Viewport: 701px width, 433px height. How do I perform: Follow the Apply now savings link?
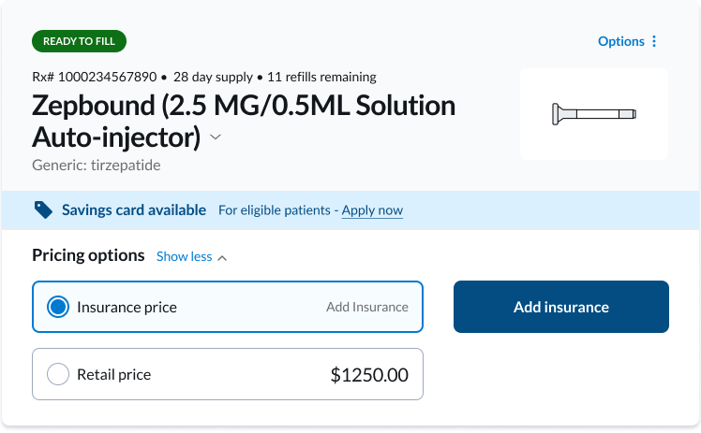click(372, 210)
